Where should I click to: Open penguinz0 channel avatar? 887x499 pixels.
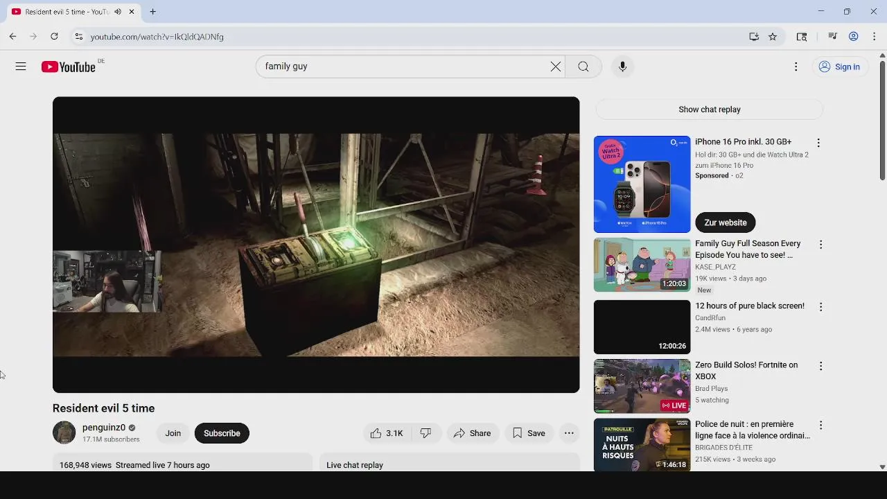pos(64,433)
